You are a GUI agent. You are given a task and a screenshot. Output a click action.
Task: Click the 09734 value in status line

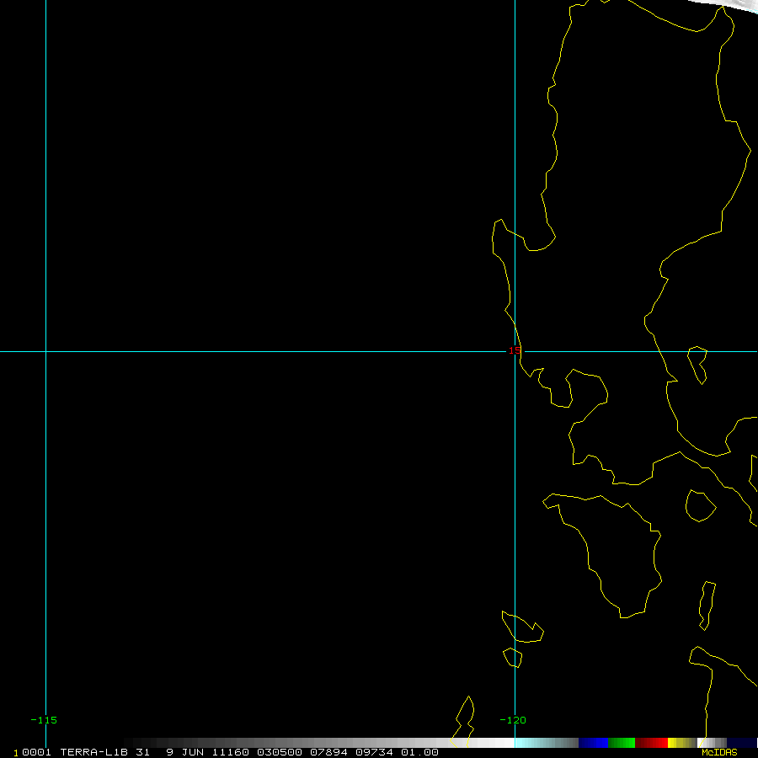(376, 752)
